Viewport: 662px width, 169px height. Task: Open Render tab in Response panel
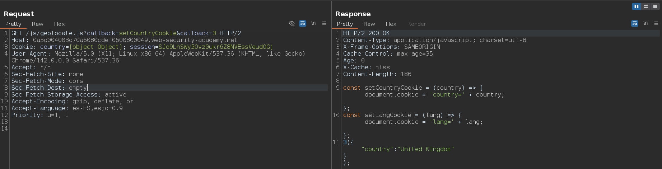coord(416,24)
